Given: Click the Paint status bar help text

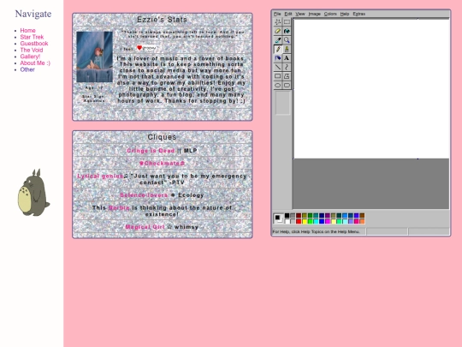Looking at the screenshot, I should 317,231.
